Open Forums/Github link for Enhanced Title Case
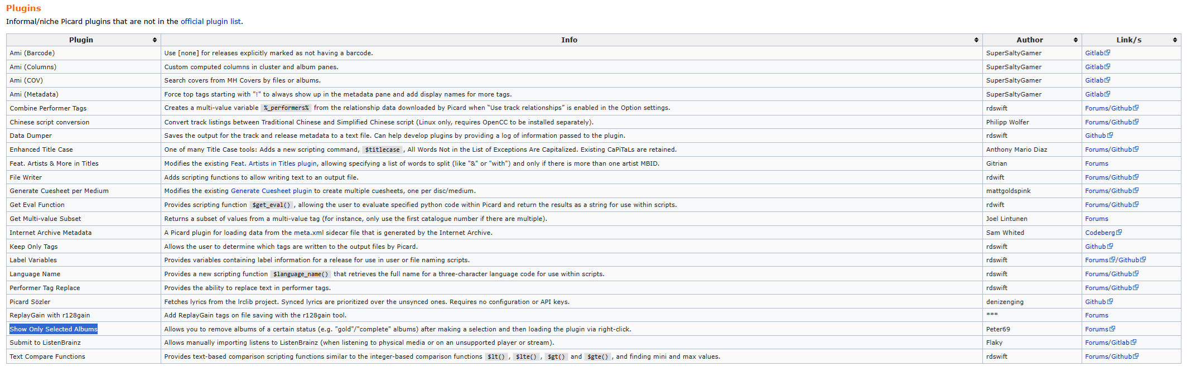 point(1112,150)
